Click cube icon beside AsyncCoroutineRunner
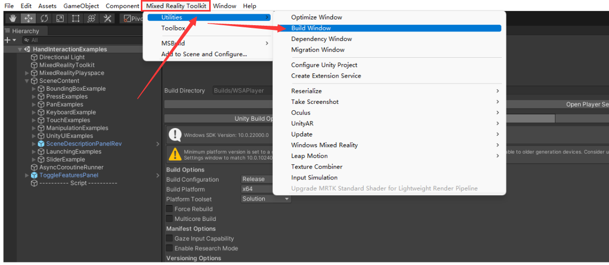The image size is (609, 265). (34, 167)
